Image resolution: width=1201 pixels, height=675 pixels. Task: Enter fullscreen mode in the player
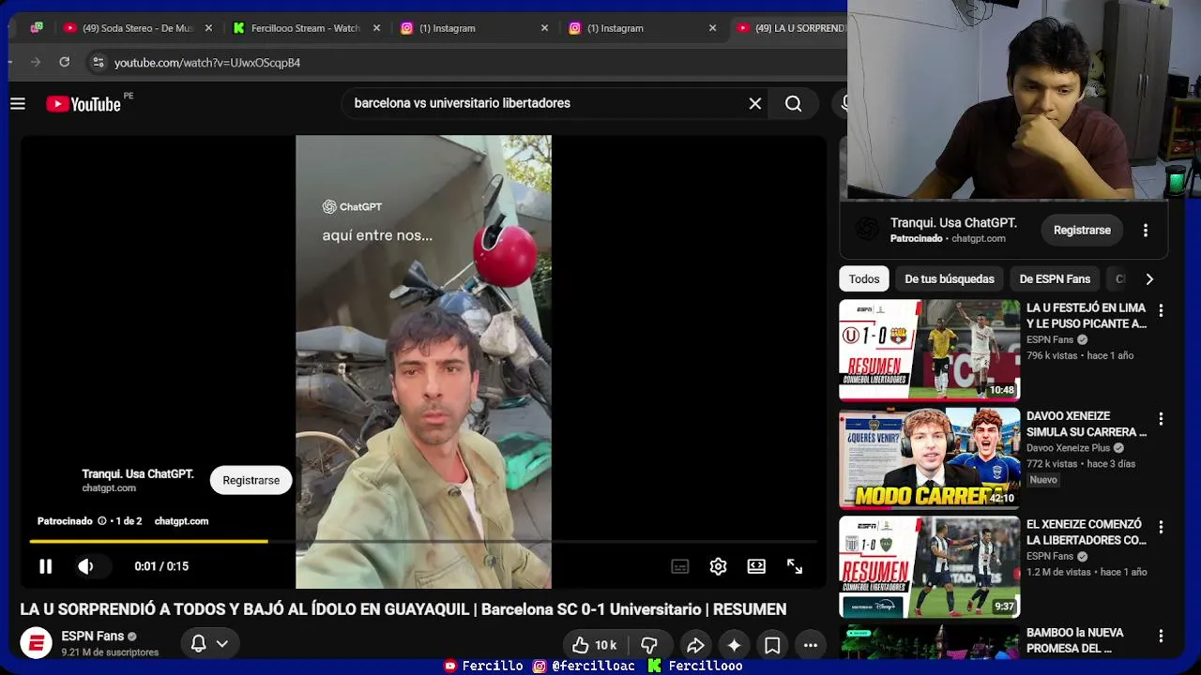tap(795, 566)
